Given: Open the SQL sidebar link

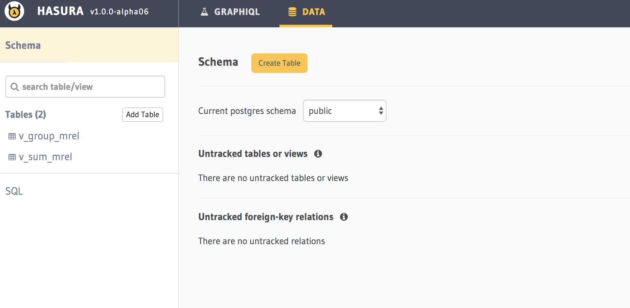Looking at the screenshot, I should [x=14, y=191].
